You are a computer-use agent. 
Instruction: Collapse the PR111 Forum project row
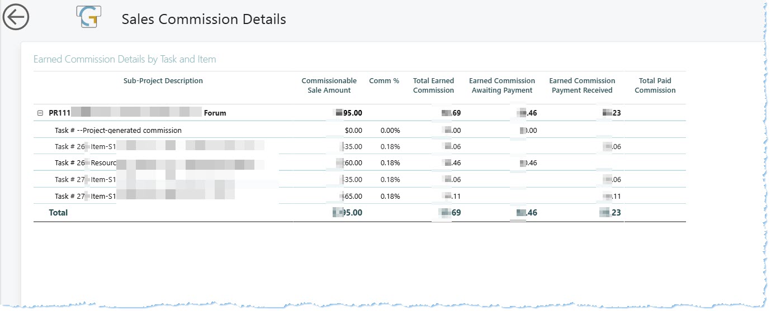[40, 113]
